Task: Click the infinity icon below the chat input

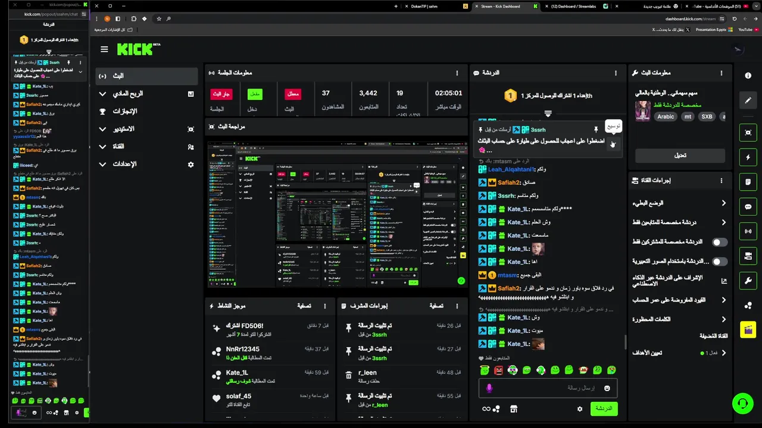Action: pyautogui.click(x=486, y=409)
